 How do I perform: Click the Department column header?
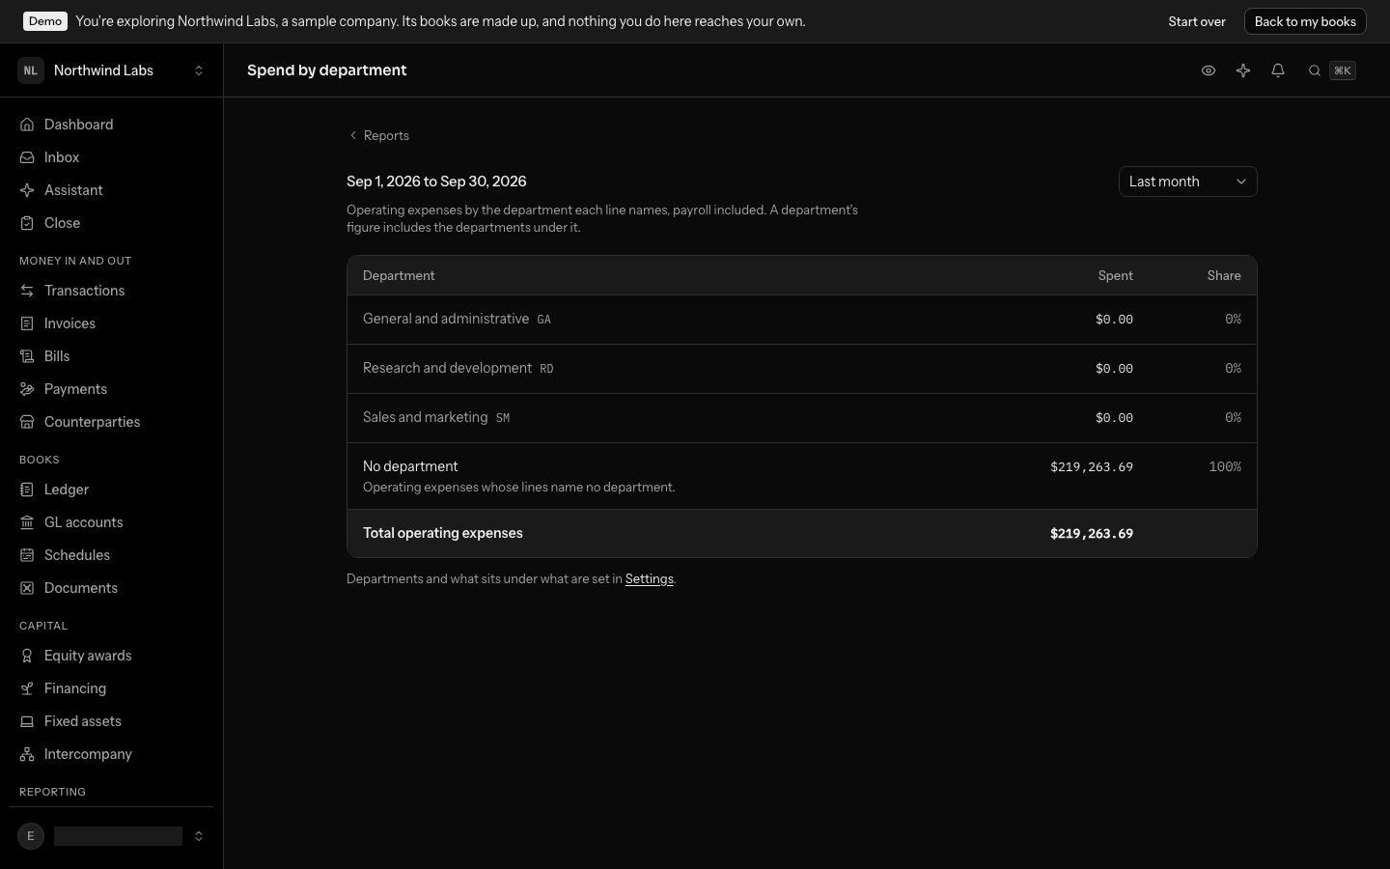399,276
